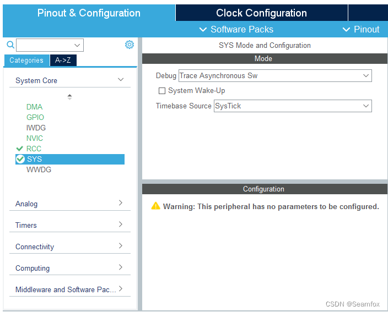Select SYS in System Core list
388x312 pixels.
coord(70,159)
